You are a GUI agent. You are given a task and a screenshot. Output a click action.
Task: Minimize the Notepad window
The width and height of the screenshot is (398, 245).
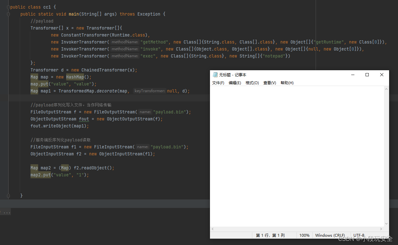pos(353,75)
